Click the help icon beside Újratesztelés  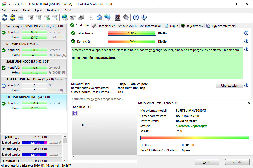[246, 86]
